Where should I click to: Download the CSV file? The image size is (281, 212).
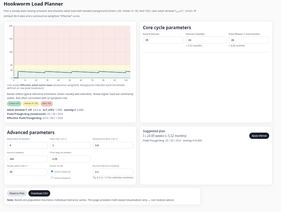coord(39,193)
